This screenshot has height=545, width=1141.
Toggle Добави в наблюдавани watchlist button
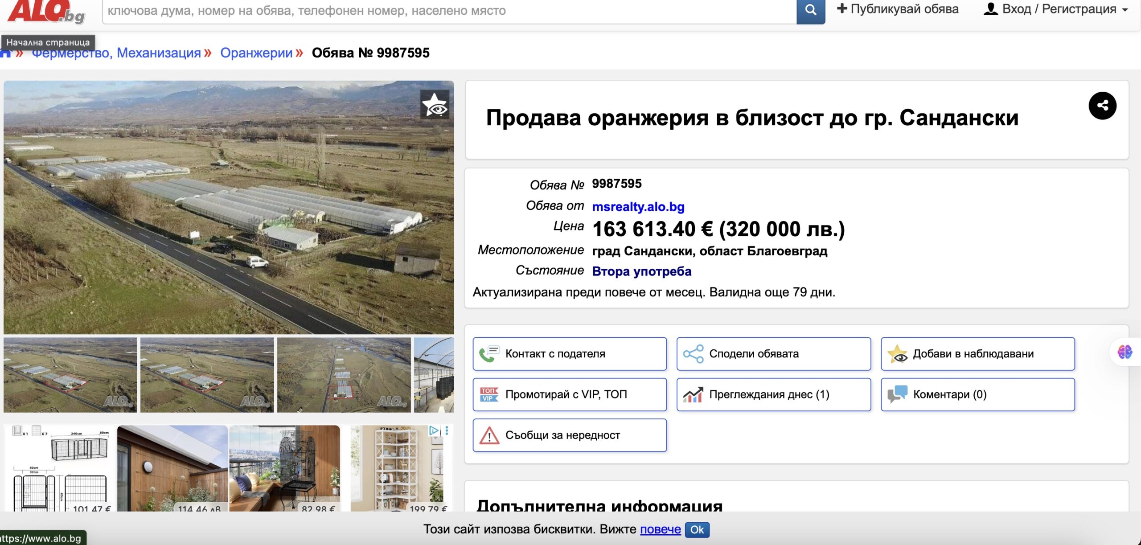point(977,354)
